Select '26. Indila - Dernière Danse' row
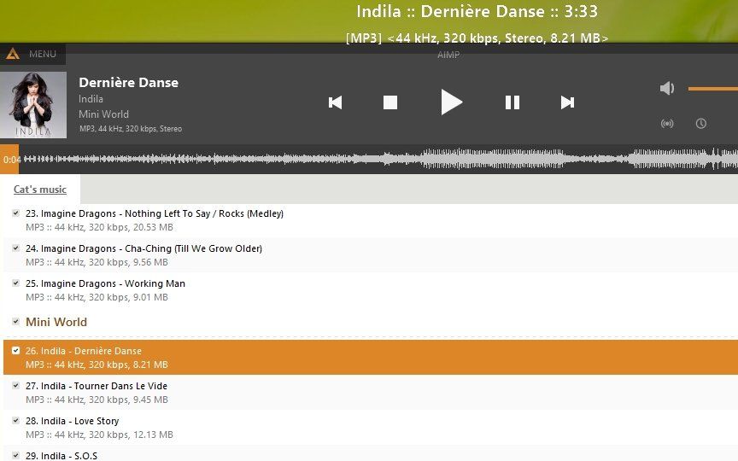This screenshot has width=738, height=461. tap(371, 358)
